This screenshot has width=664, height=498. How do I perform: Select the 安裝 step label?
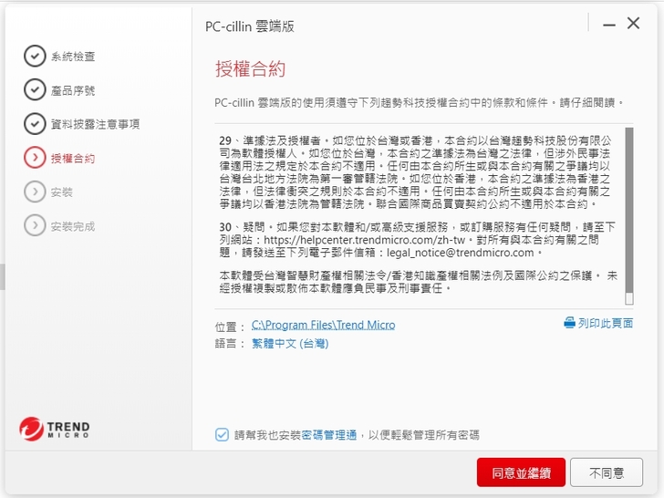(62, 192)
